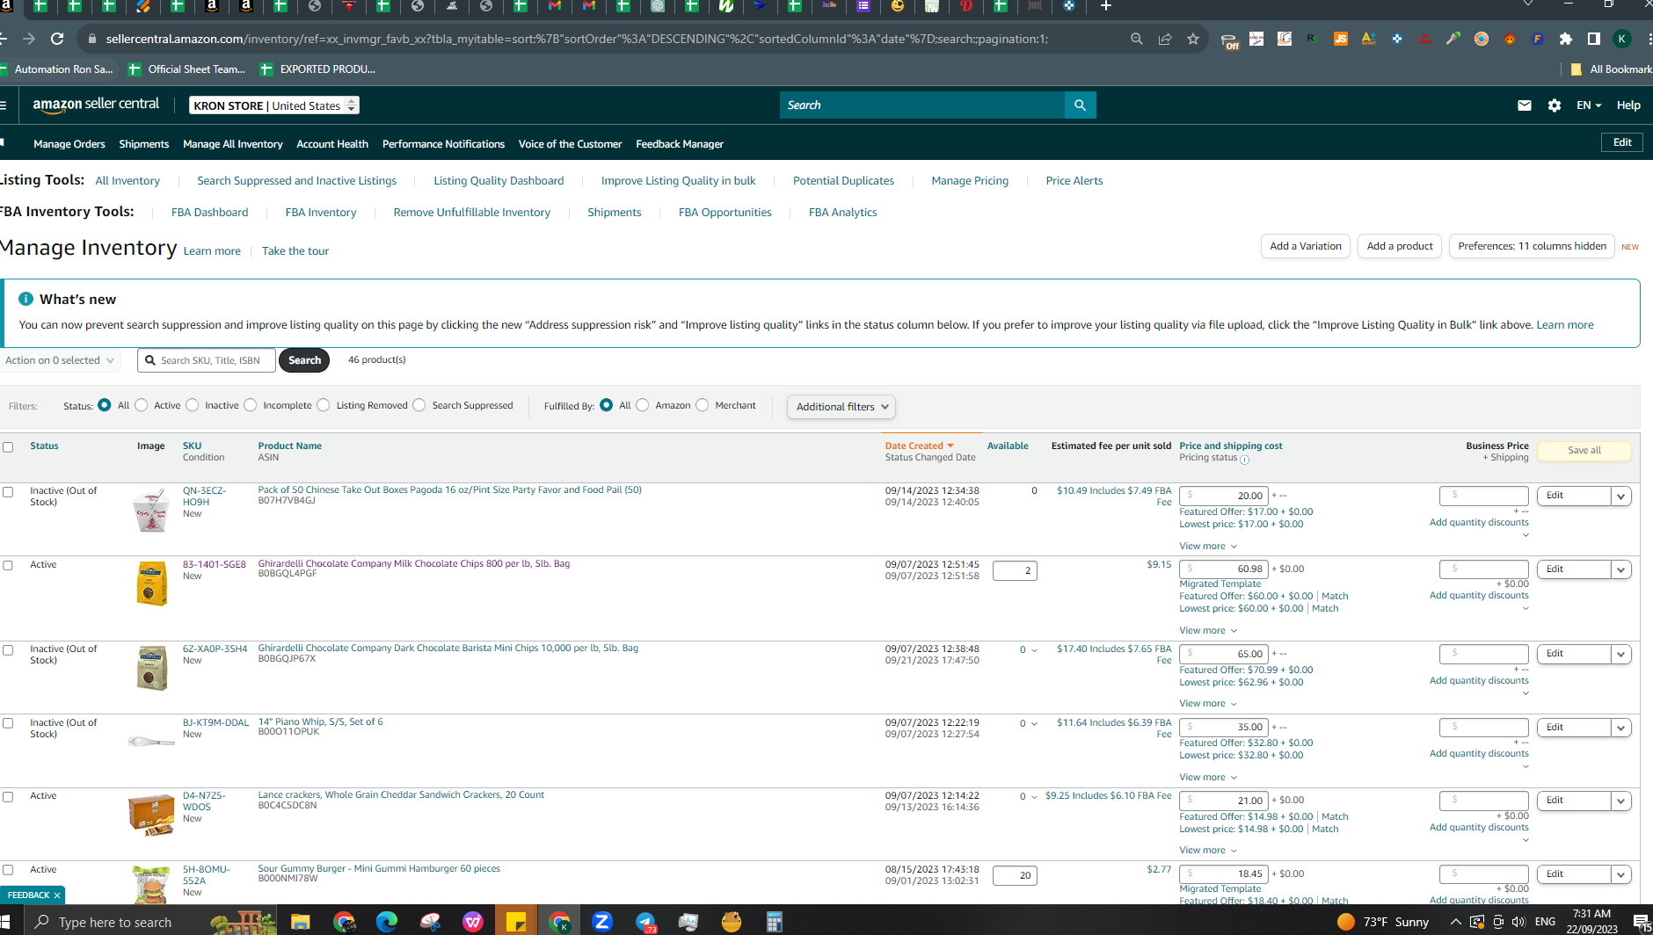Screen dimensions: 1653x935
Task: Open Preferences: 11 columns hidden
Action: click(x=1533, y=246)
